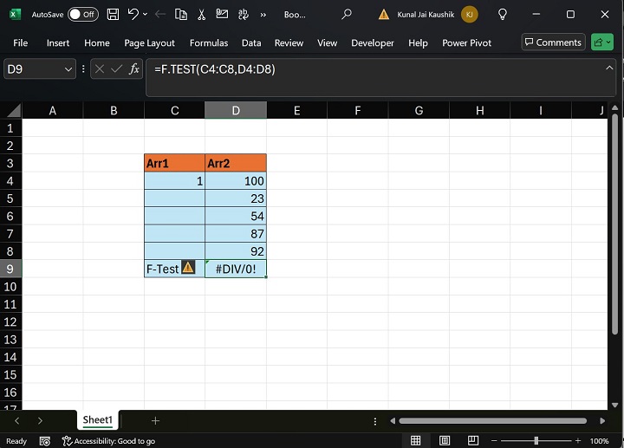Image resolution: width=624 pixels, height=448 pixels.
Task: Open the File tab
Action: click(x=20, y=43)
